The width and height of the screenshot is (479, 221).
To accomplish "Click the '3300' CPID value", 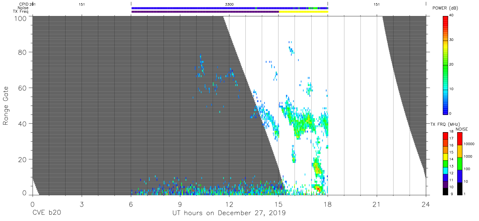I will 229,4.
